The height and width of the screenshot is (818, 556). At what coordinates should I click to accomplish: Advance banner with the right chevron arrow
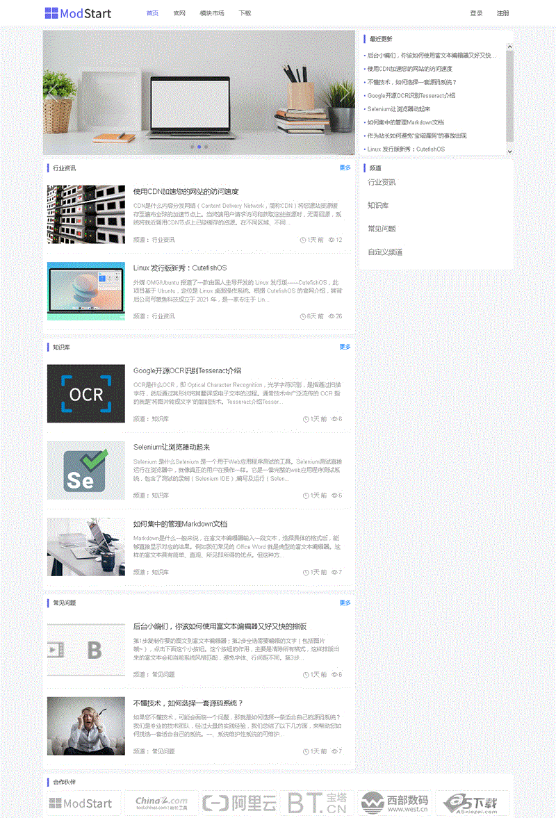click(x=345, y=92)
